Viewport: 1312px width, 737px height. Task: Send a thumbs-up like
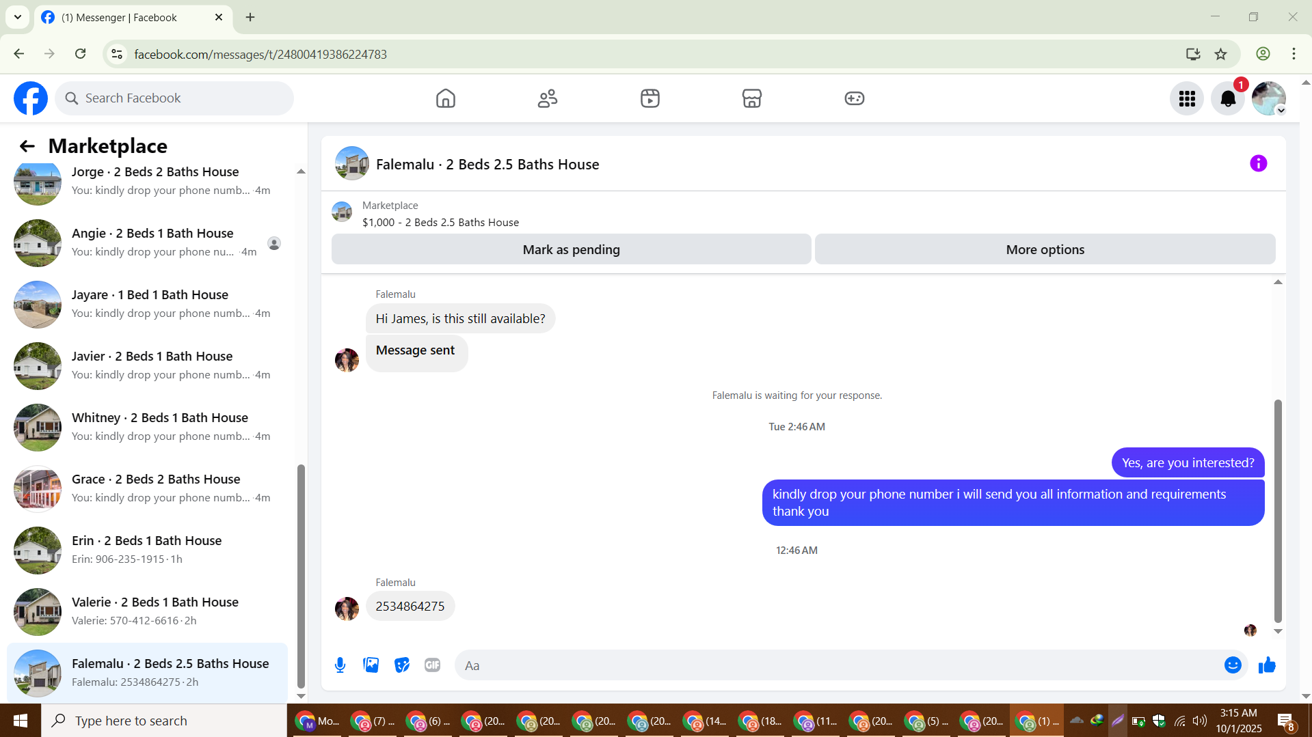(x=1267, y=665)
